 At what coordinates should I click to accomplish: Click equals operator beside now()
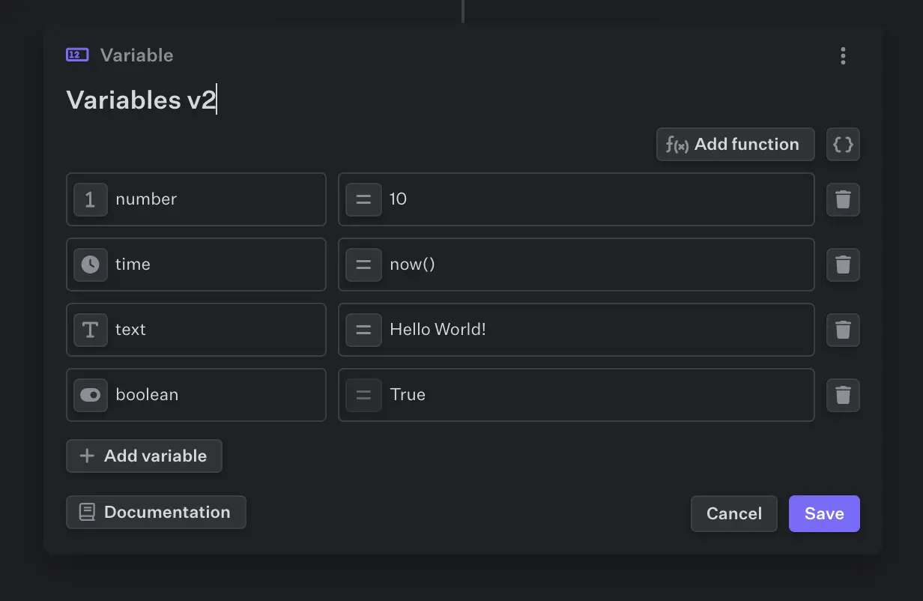click(x=363, y=265)
